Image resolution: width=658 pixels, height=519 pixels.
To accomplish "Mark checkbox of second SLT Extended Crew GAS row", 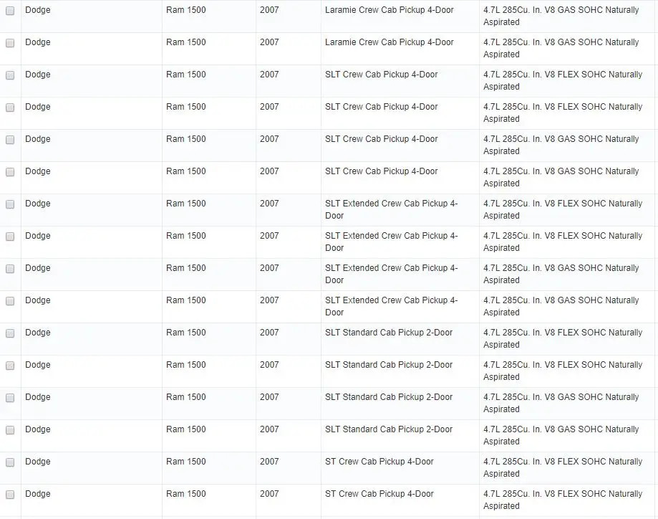I will pos(10,301).
